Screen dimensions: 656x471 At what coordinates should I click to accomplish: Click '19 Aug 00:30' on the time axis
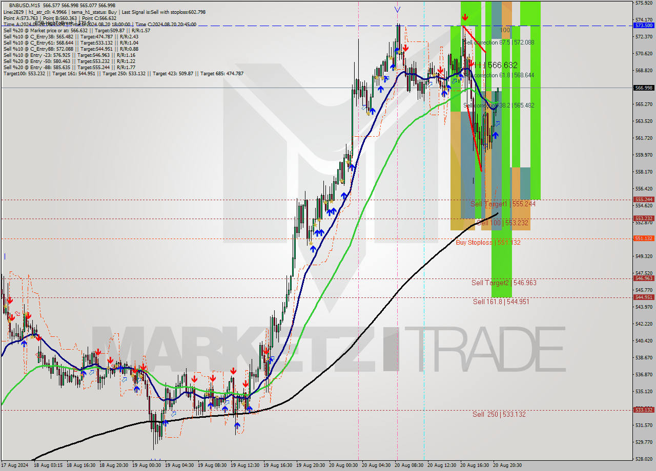click(x=148, y=465)
